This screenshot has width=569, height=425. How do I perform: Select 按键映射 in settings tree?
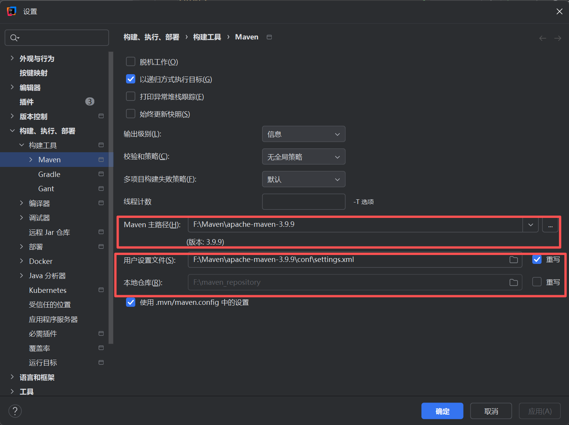34,73
